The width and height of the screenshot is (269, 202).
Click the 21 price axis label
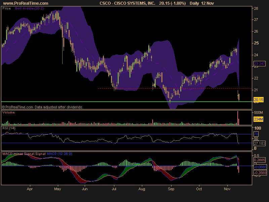256,90
